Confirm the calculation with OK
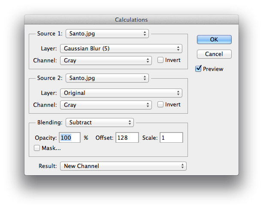This screenshot has width=263, height=209. [214, 39]
